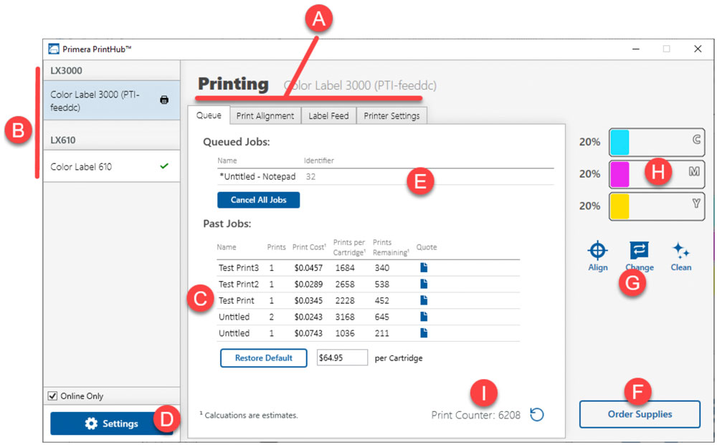717x445 pixels.
Task: Open the Printer Settings tab
Action: tap(391, 115)
